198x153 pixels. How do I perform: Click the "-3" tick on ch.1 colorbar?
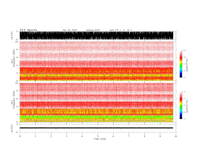click(x=184, y=50)
